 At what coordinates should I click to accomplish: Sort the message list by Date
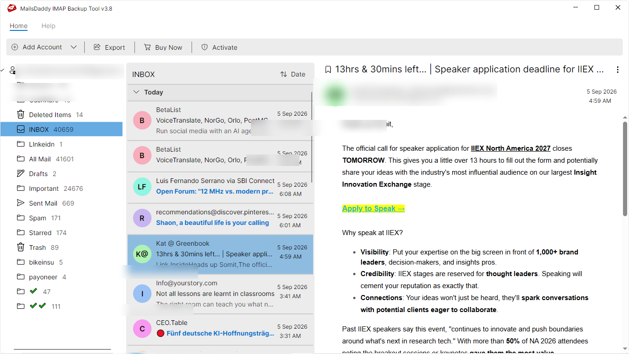click(x=292, y=74)
